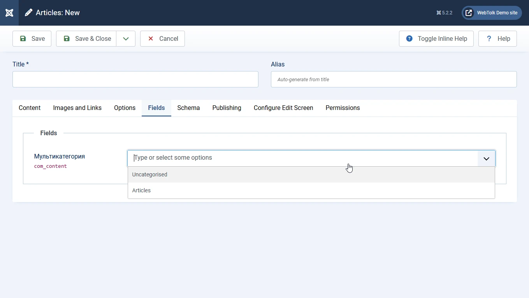529x298 pixels.
Task: Go to the Permissions tab
Action: point(343,108)
